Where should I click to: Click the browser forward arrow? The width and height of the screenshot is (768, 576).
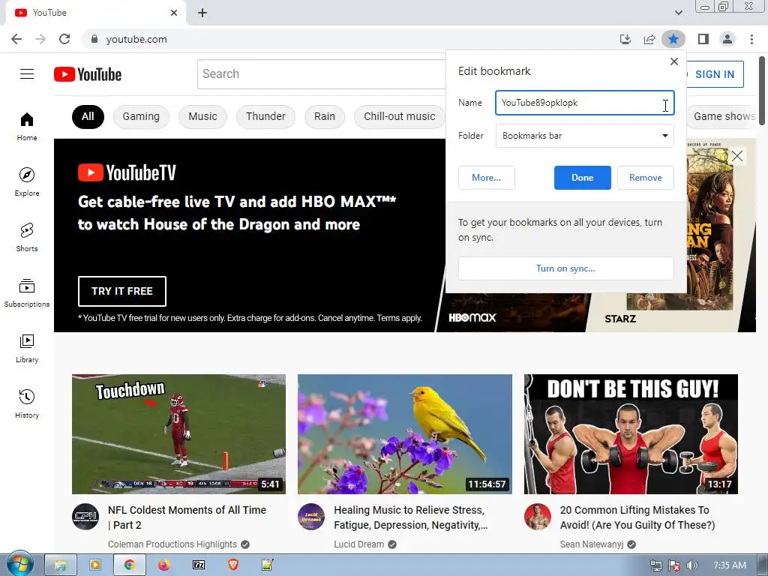tap(40, 39)
